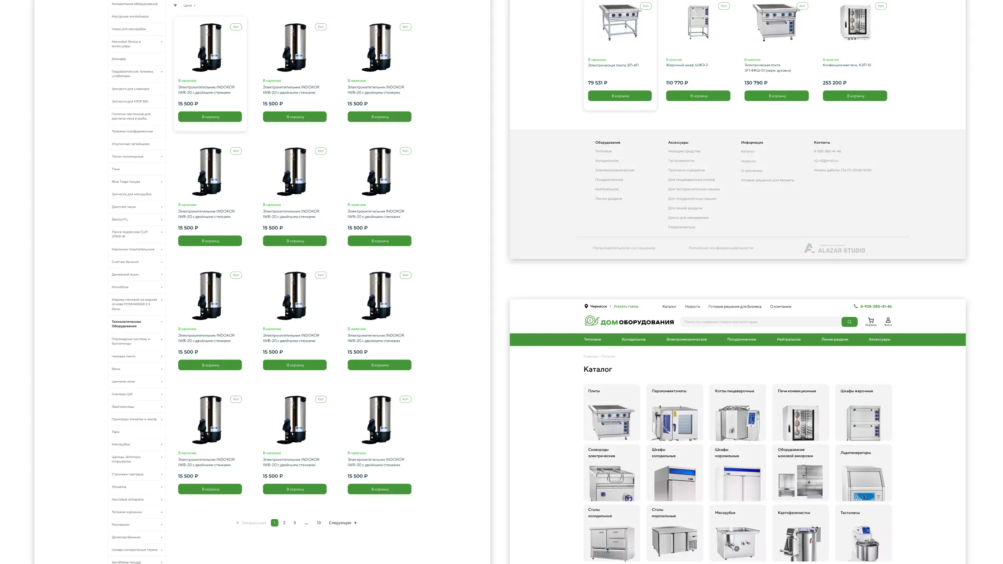Add Электрическая плита ЭП-4П to cart
Image resolution: width=1003 pixels, height=564 pixels.
click(x=620, y=96)
